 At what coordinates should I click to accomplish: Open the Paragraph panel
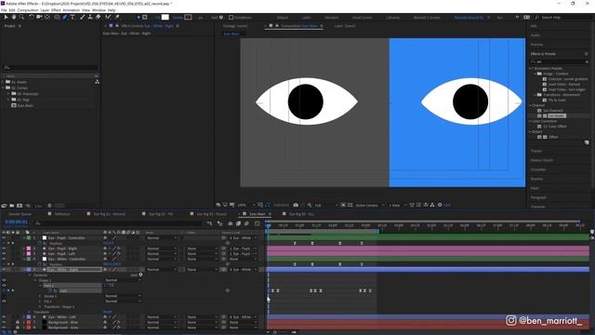(x=538, y=197)
